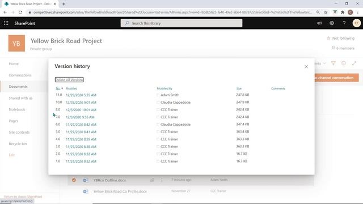
Task: Click presence box beside Claudia Cappadocia version 6.0
Action: tap(158, 125)
